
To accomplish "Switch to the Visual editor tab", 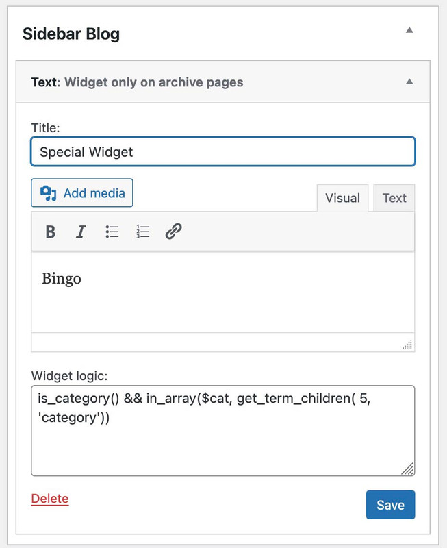I will [x=342, y=198].
